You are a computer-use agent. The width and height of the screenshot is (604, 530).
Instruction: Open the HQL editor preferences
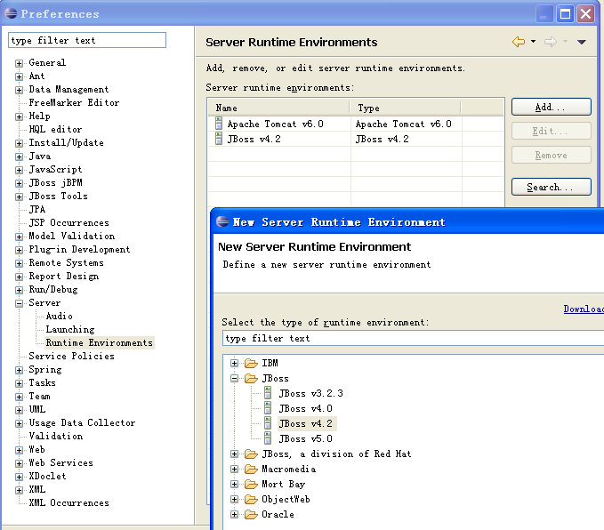55,129
